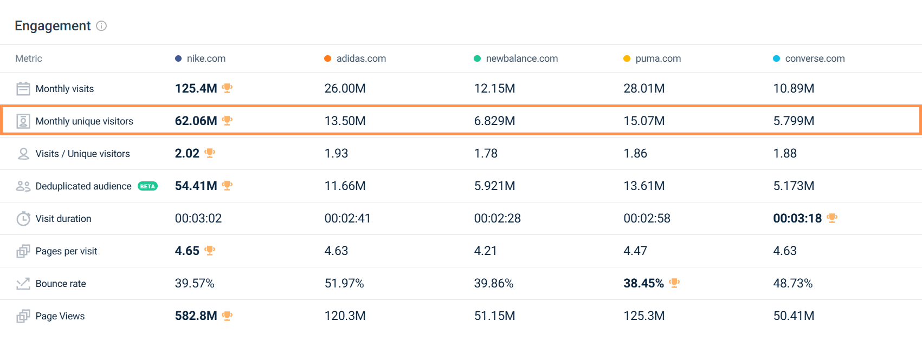Click trophy icon next to 00:03:18

[832, 218]
